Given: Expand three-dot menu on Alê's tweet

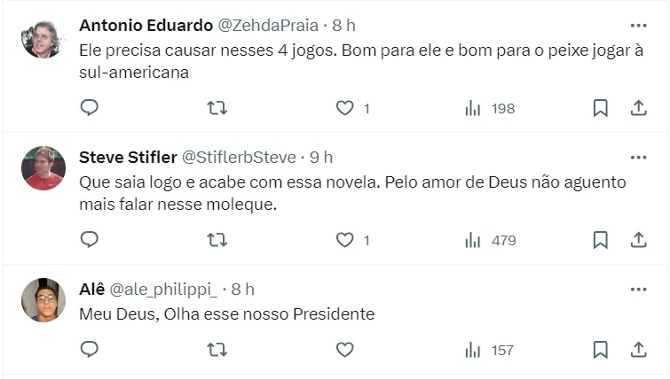Looking at the screenshot, I should tap(638, 289).
